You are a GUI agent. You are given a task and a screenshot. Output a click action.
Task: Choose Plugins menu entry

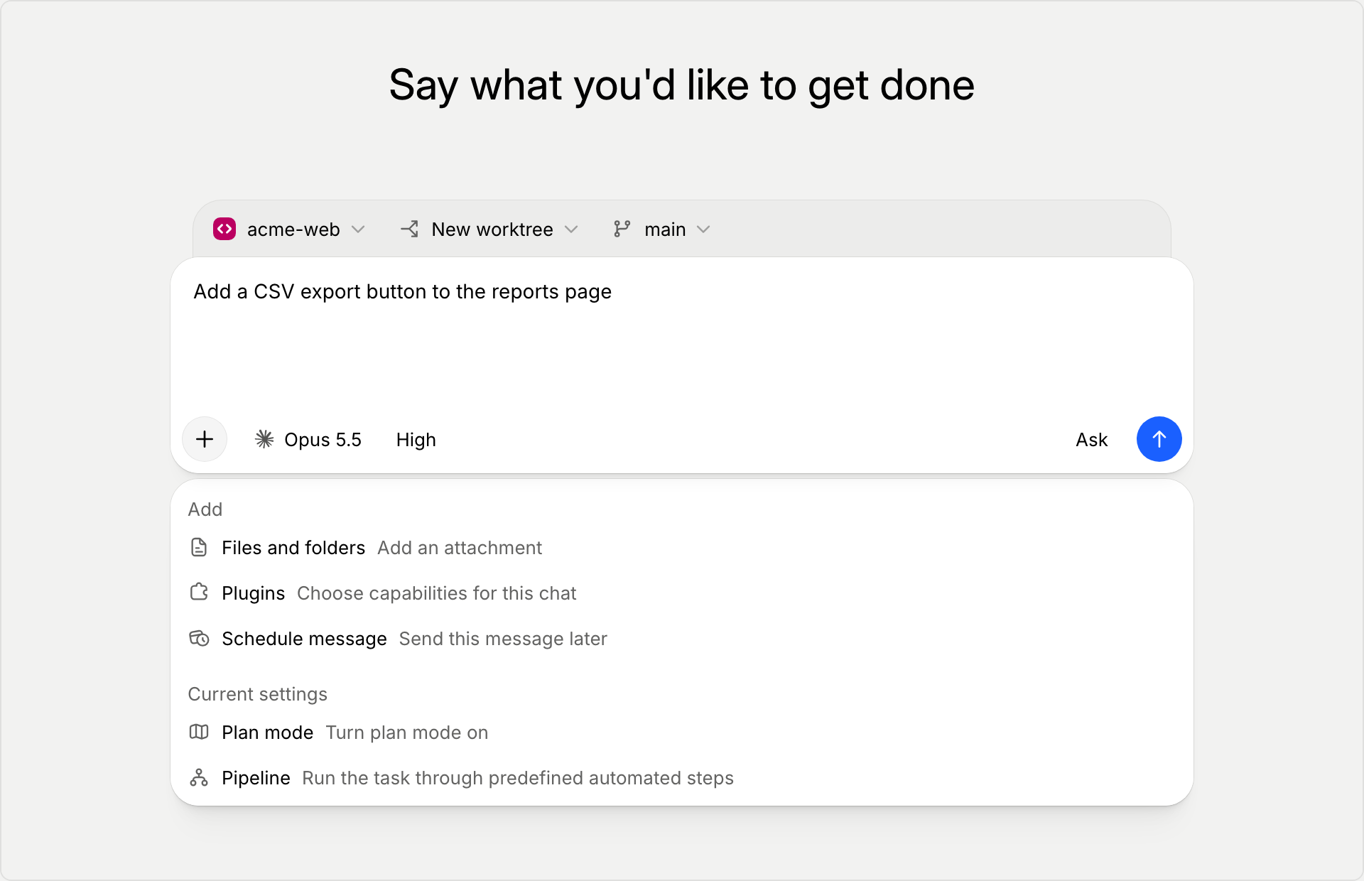(x=682, y=593)
